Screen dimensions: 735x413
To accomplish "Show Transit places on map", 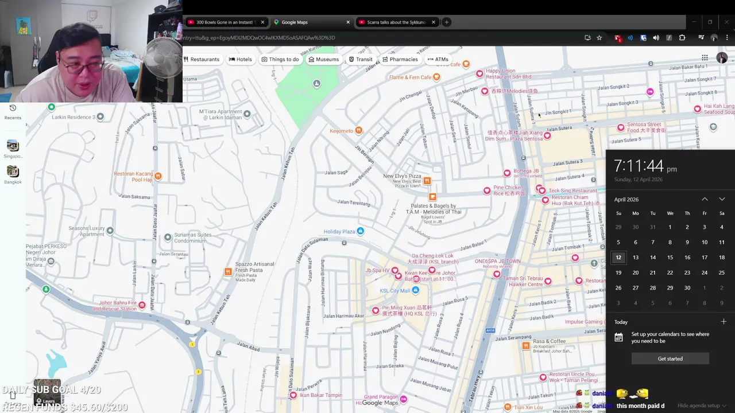I will [x=361, y=59].
